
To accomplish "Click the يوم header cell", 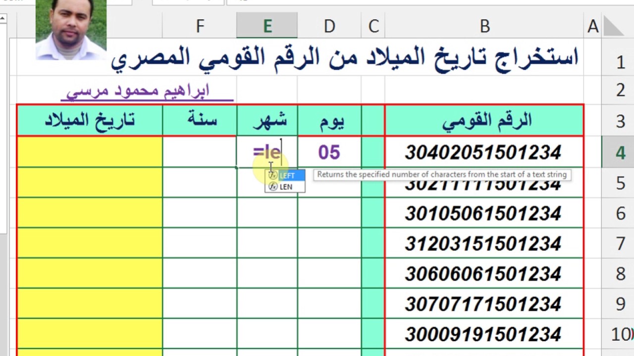I will [x=329, y=120].
